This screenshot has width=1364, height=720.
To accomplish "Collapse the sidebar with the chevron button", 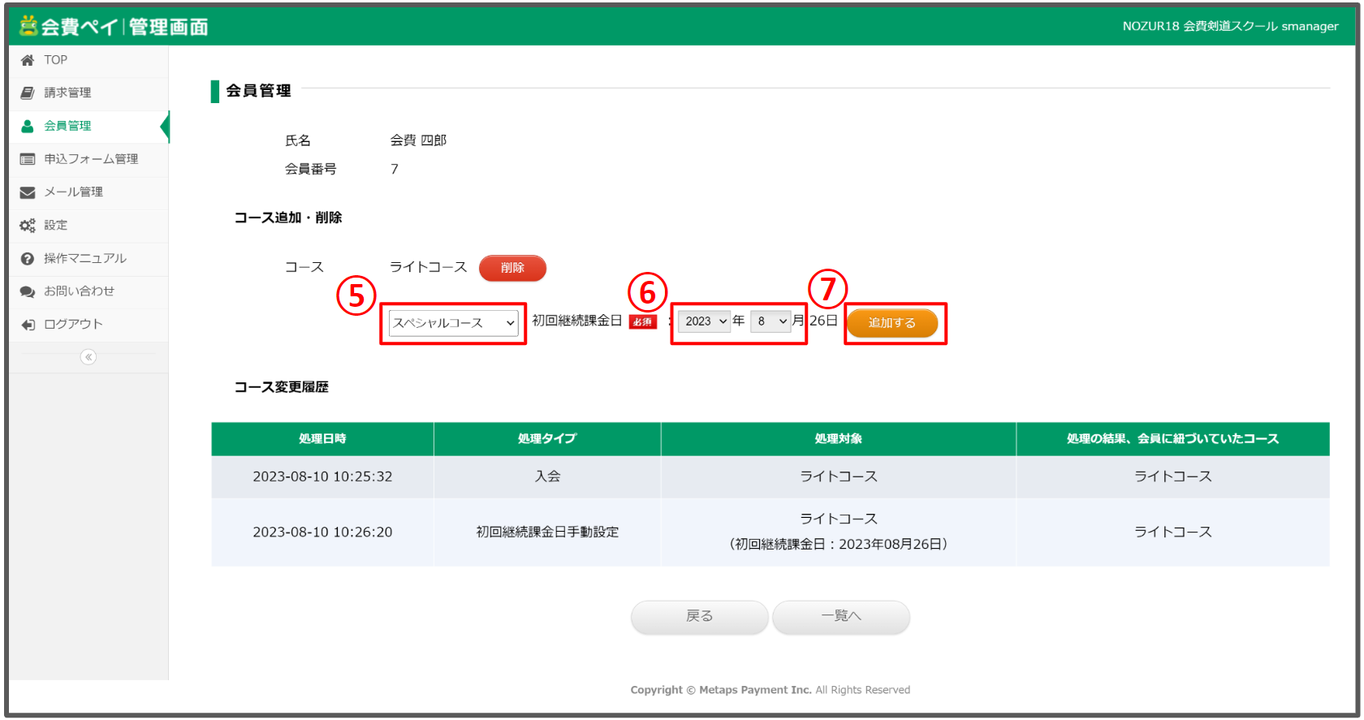I will pos(88,357).
